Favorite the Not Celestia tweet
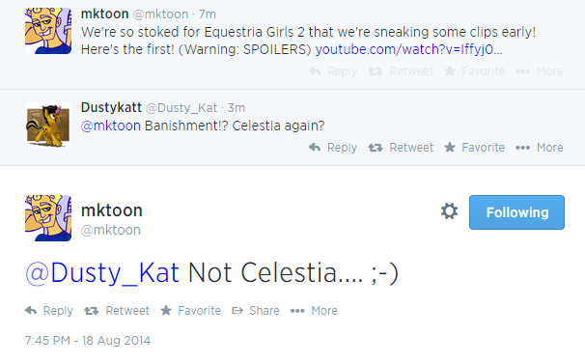585x364 pixels. [190, 311]
